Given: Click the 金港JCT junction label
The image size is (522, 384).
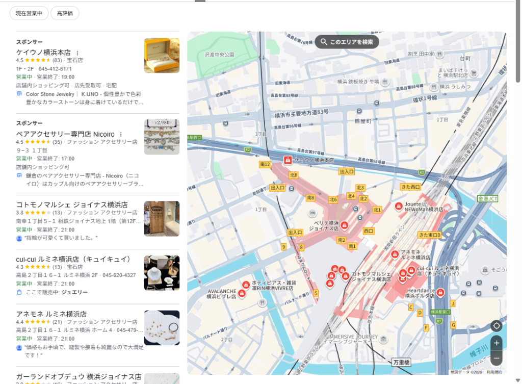Looking at the screenshot, I should coord(488,198).
